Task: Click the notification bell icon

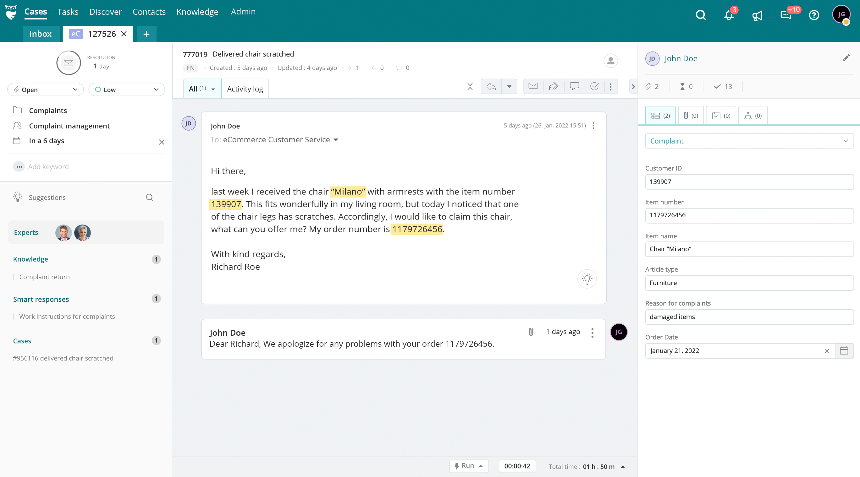Action: pyautogui.click(x=729, y=15)
